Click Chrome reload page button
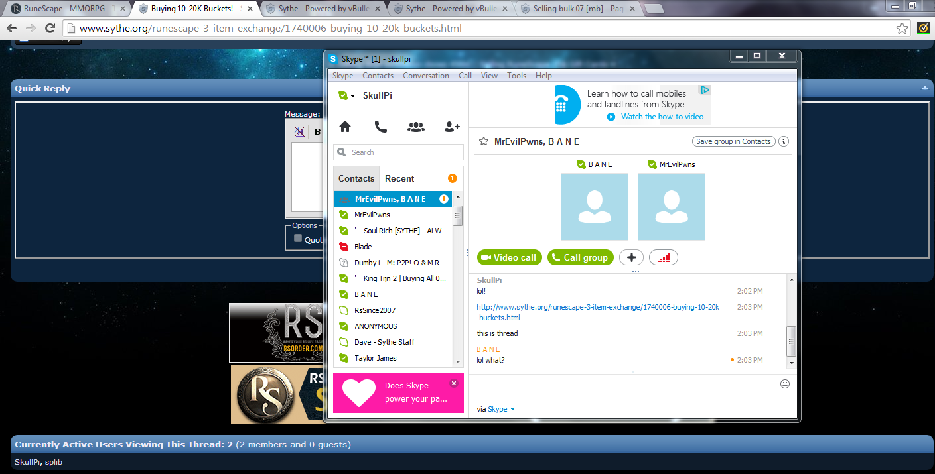Image resolution: width=935 pixels, height=474 pixels. click(x=50, y=28)
